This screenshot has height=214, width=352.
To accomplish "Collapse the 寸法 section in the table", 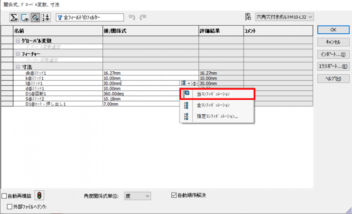I will 18,67.
